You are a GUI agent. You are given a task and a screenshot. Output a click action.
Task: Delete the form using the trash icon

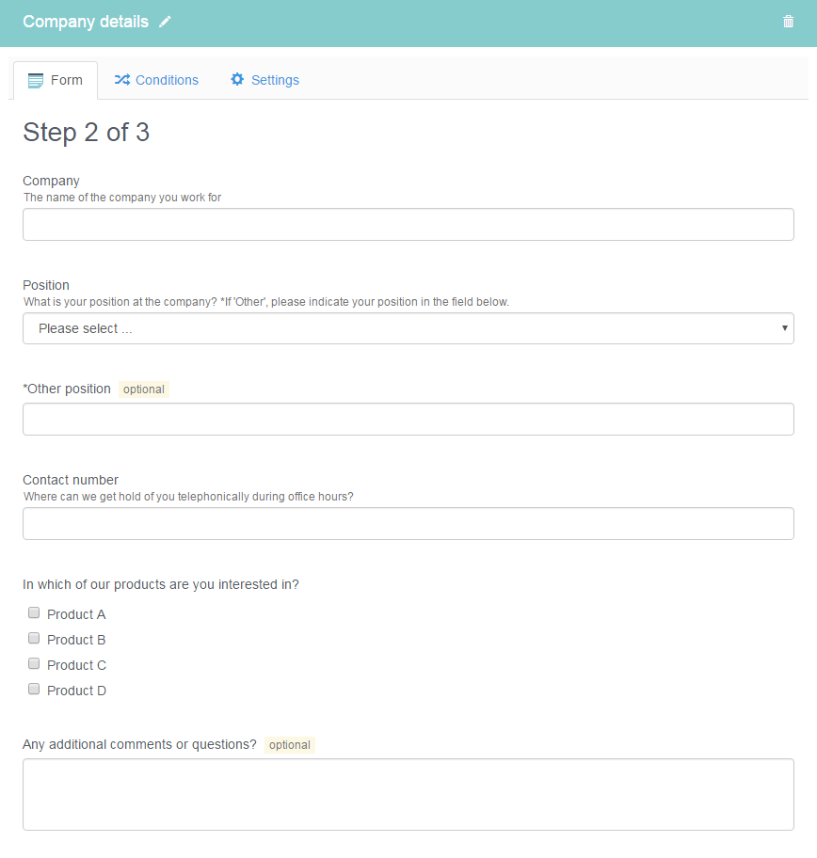pyautogui.click(x=788, y=22)
